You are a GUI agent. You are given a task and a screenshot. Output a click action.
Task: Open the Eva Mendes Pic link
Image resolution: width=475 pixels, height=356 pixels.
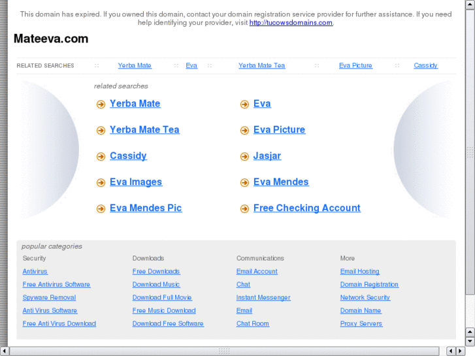(x=146, y=208)
